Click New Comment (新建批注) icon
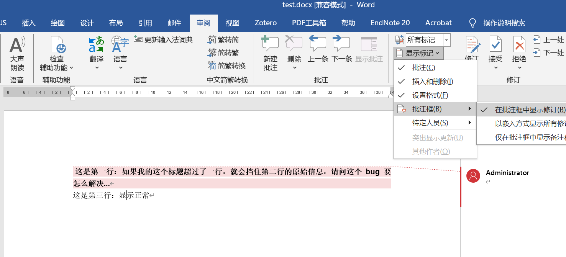This screenshot has width=566, height=257. [x=270, y=44]
